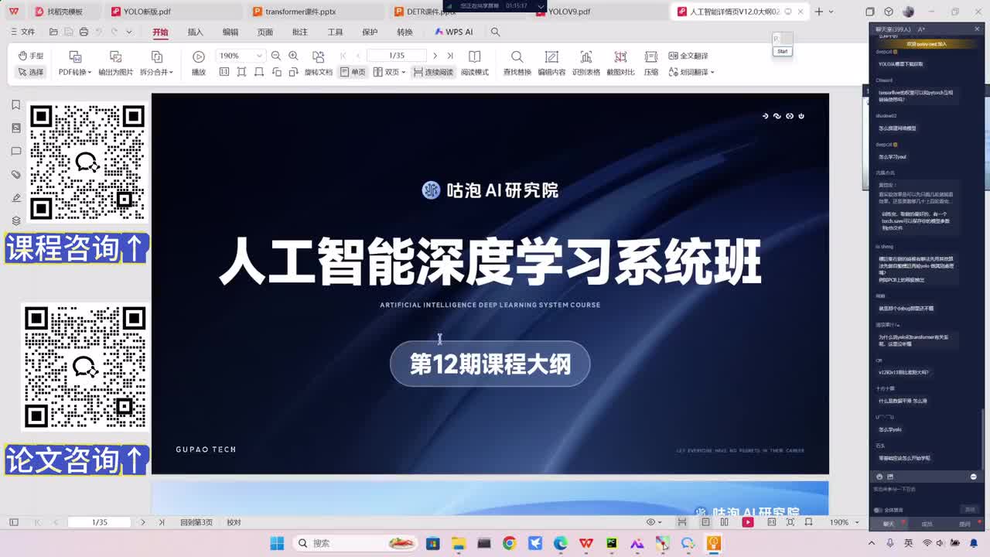Toggle 连续阅读 continuous reading

[x=433, y=72]
